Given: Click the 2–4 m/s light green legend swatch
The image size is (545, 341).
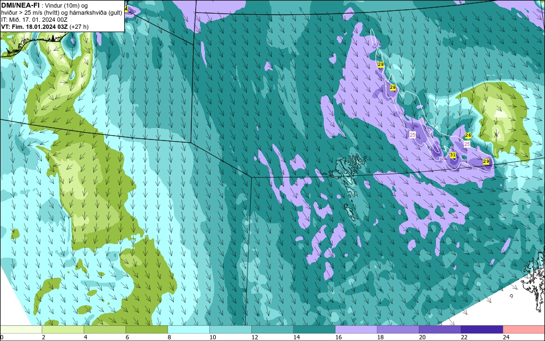Looking at the screenshot, I should [x=63, y=330].
